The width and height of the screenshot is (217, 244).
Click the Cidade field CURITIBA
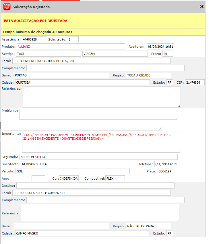[82, 82]
